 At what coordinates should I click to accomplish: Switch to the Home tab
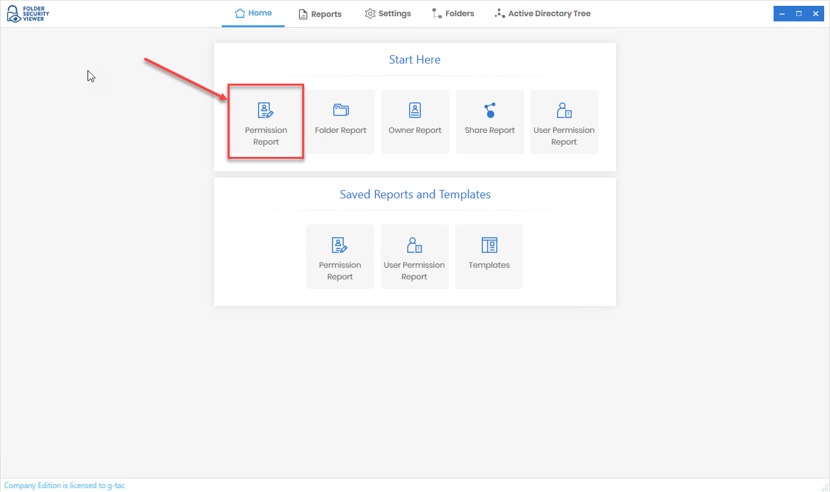[253, 14]
